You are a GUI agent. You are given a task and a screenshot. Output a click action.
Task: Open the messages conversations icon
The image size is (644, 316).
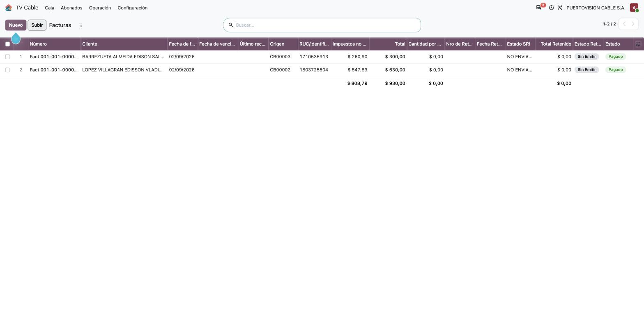(539, 8)
